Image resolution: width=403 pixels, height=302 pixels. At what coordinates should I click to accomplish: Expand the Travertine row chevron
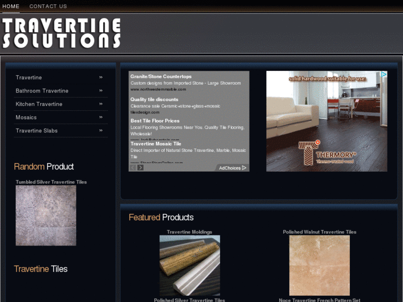(101, 78)
